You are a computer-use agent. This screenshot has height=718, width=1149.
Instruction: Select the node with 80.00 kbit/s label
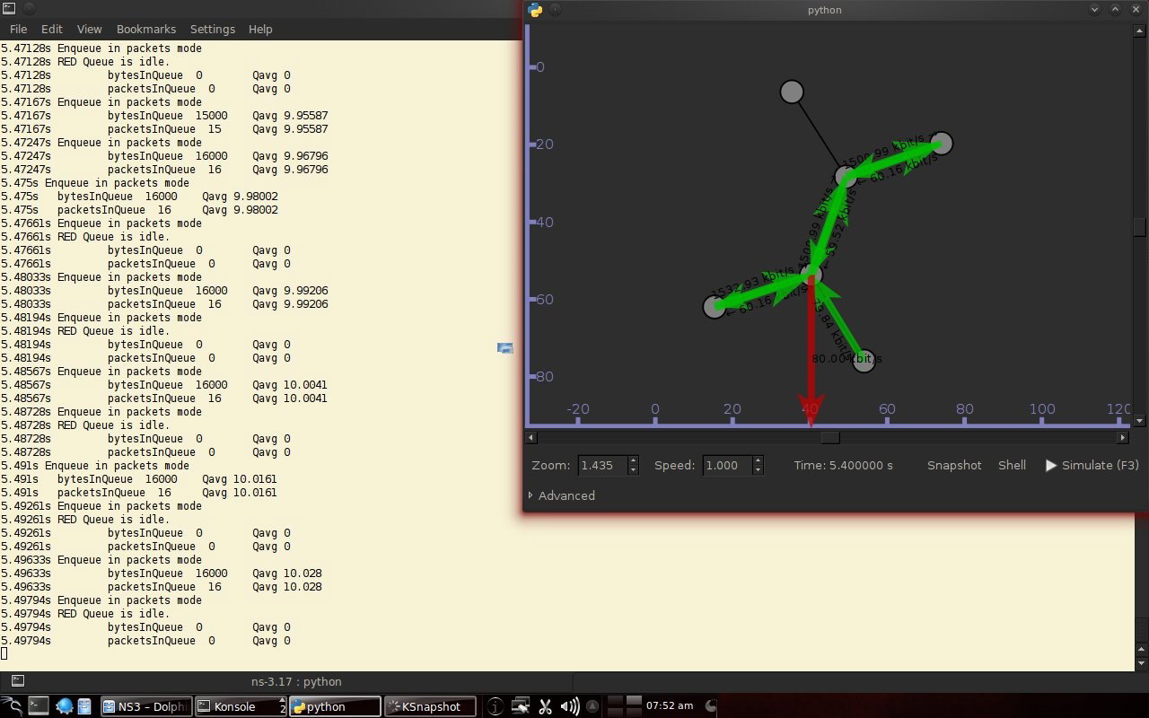click(864, 361)
